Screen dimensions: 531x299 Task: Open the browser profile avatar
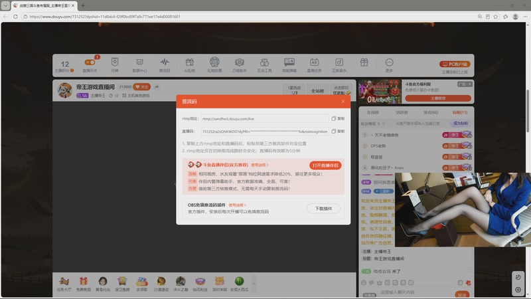click(x=516, y=16)
